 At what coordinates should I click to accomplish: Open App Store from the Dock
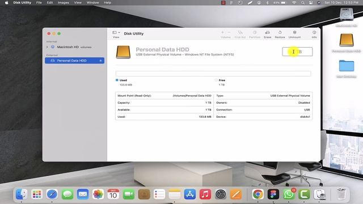pos(190,194)
